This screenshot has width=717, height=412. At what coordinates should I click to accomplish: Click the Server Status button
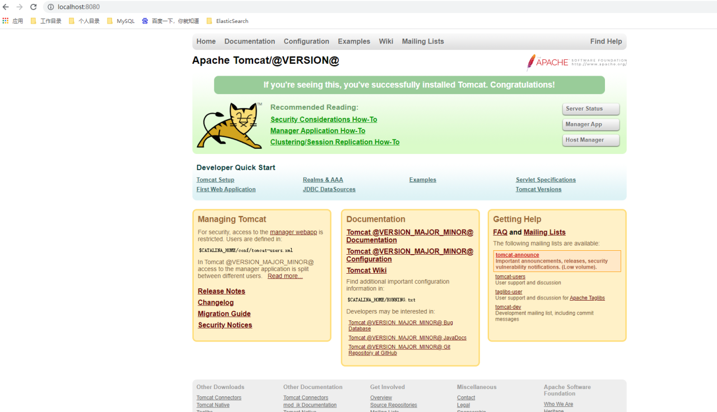591,109
